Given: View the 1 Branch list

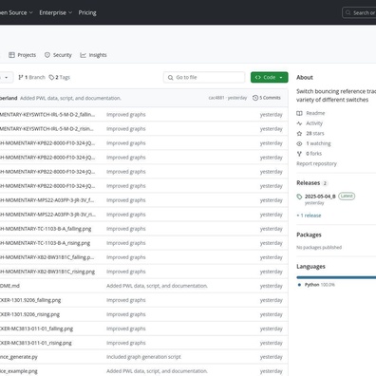Looking at the screenshot, I should (x=31, y=77).
